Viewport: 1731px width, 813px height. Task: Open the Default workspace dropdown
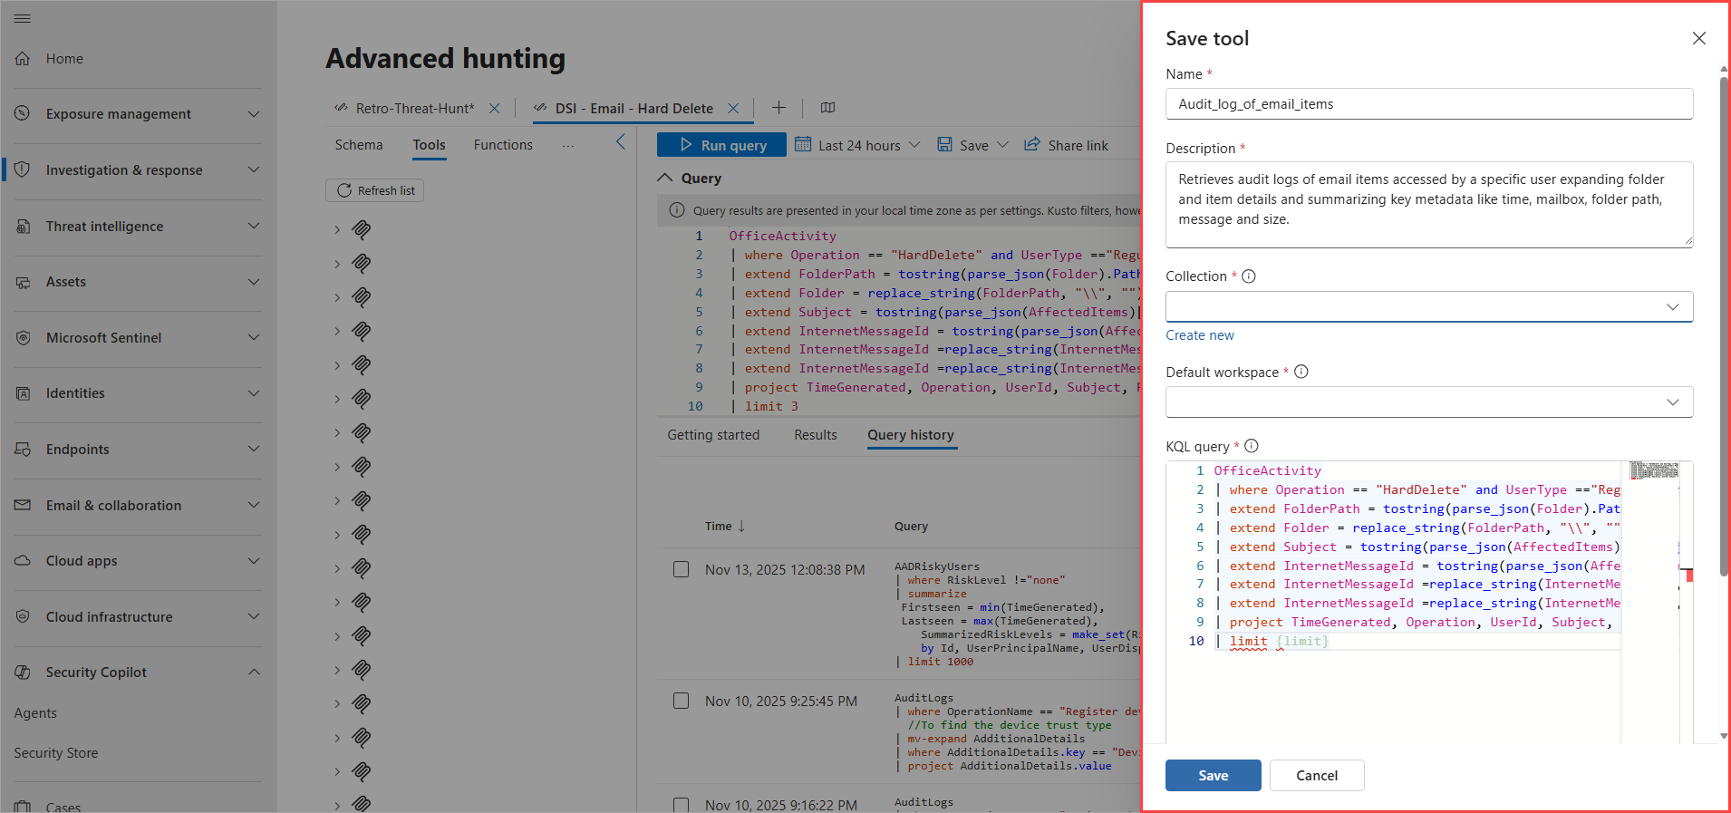[1428, 402]
